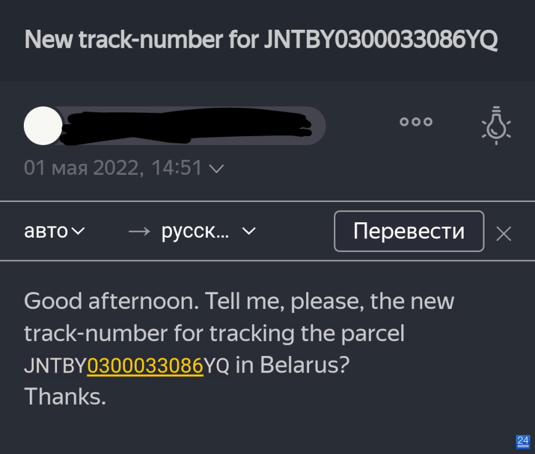Click the Good afternoon message line
Viewport: 535px width, 454px height.
239,301
